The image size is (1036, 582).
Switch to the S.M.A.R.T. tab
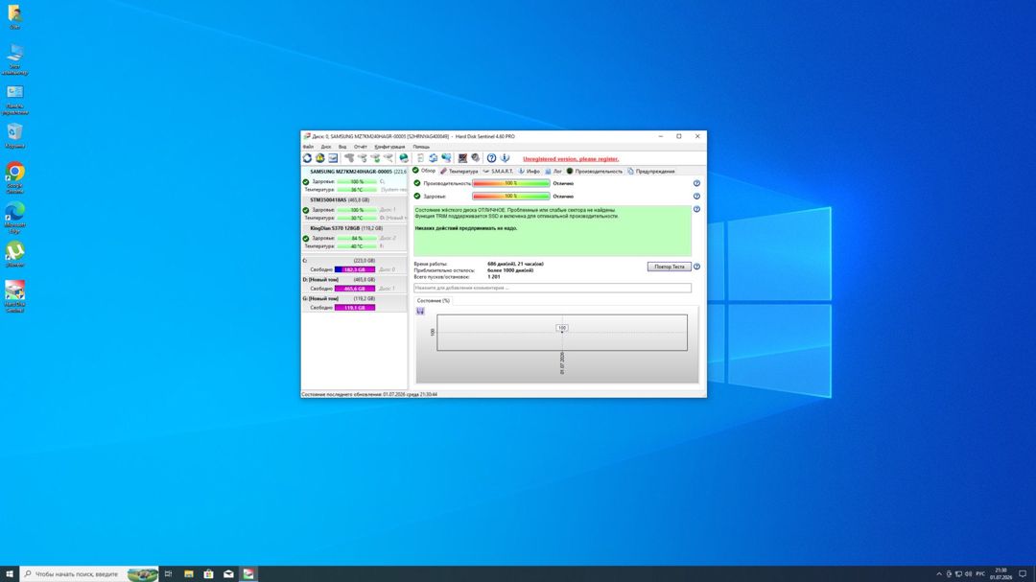[x=498, y=171]
